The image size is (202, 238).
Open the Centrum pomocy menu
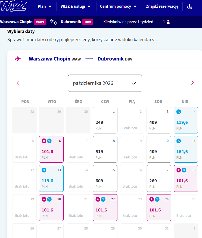tap(118, 6)
